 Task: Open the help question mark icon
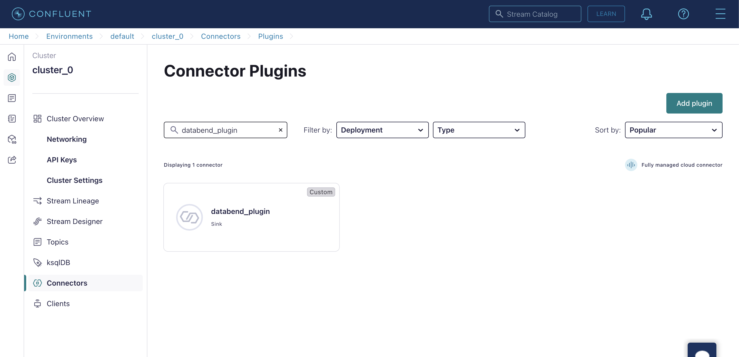pyautogui.click(x=683, y=14)
